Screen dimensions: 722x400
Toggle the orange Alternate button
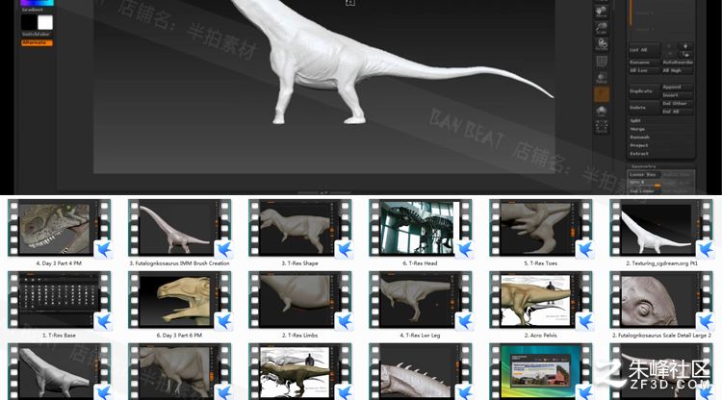pos(37,42)
